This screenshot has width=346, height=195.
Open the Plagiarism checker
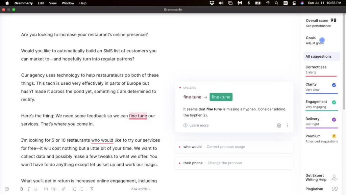click(314, 189)
